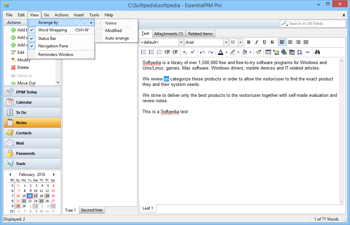Select February 22 in mini calendar
This screenshot has width=350, height=225.
point(24,201)
